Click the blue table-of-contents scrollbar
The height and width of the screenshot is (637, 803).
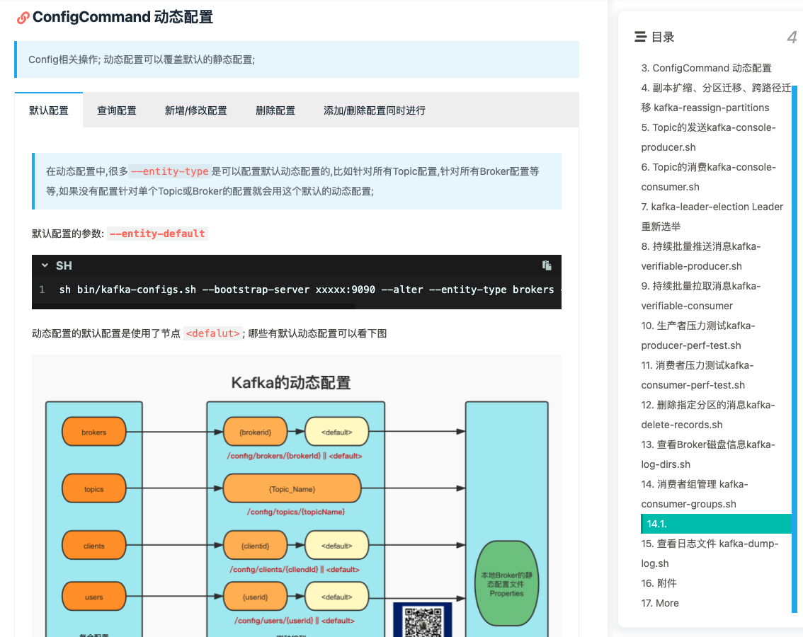pos(795,349)
